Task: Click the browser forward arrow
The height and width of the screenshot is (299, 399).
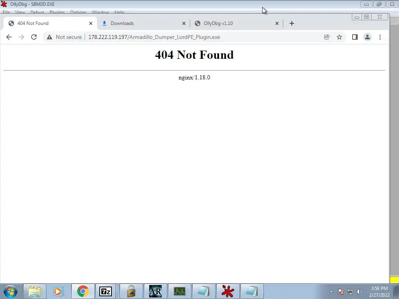Action: (21, 37)
